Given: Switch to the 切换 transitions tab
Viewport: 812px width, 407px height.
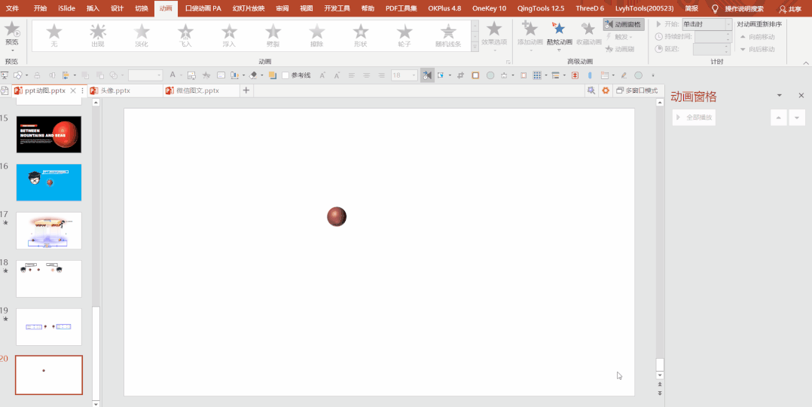Looking at the screenshot, I should (142, 8).
